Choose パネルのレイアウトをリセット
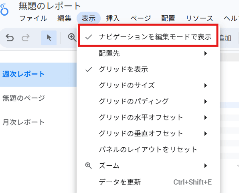The image size is (239, 193). coord(148,150)
